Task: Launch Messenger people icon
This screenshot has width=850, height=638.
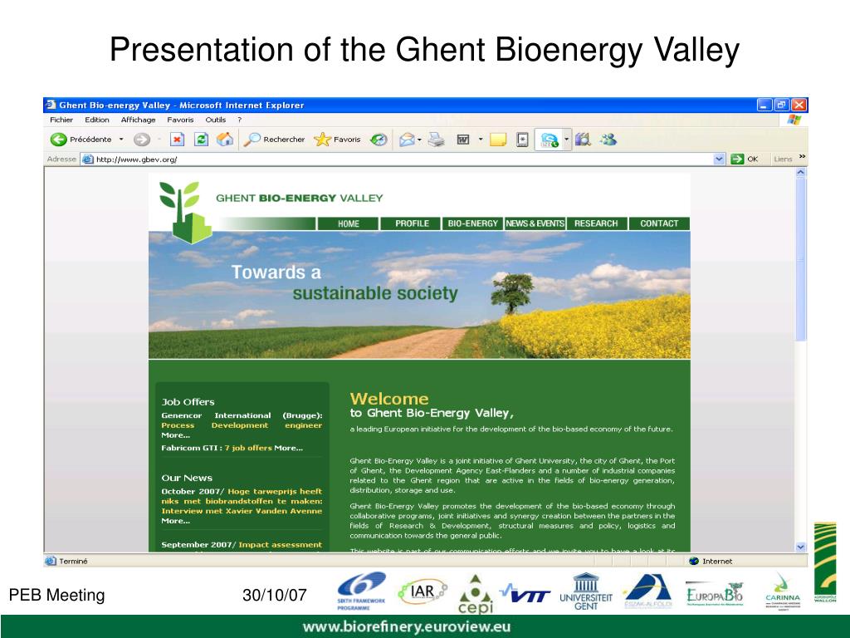Action: pyautogui.click(x=608, y=140)
